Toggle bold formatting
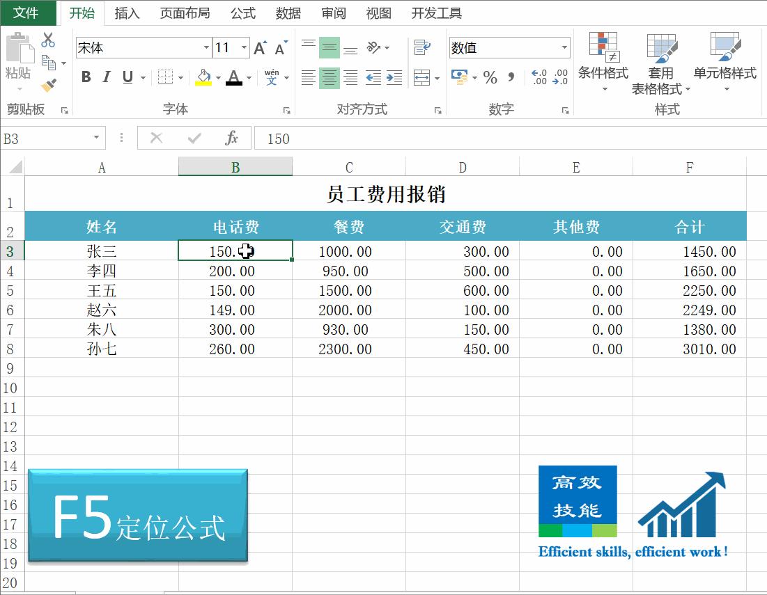This screenshot has height=595, width=767. (x=85, y=77)
